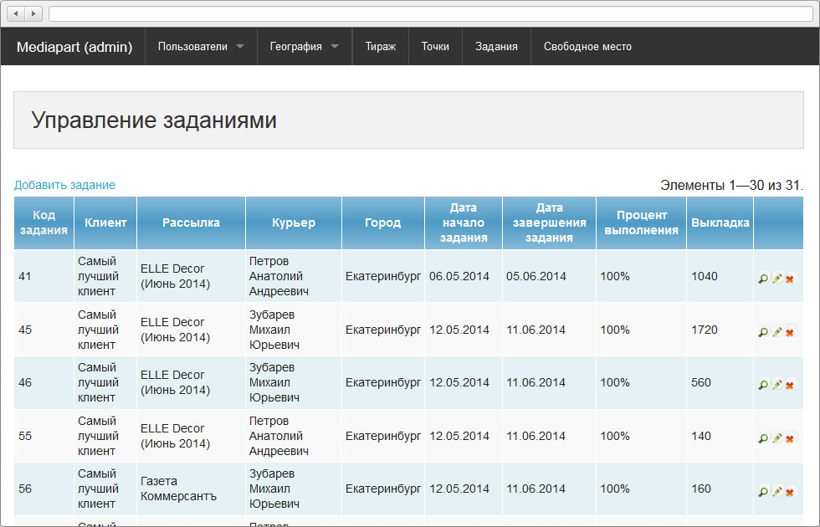Expand the Пользователи dropdown menu
This screenshot has width=820, height=527.
201,47
